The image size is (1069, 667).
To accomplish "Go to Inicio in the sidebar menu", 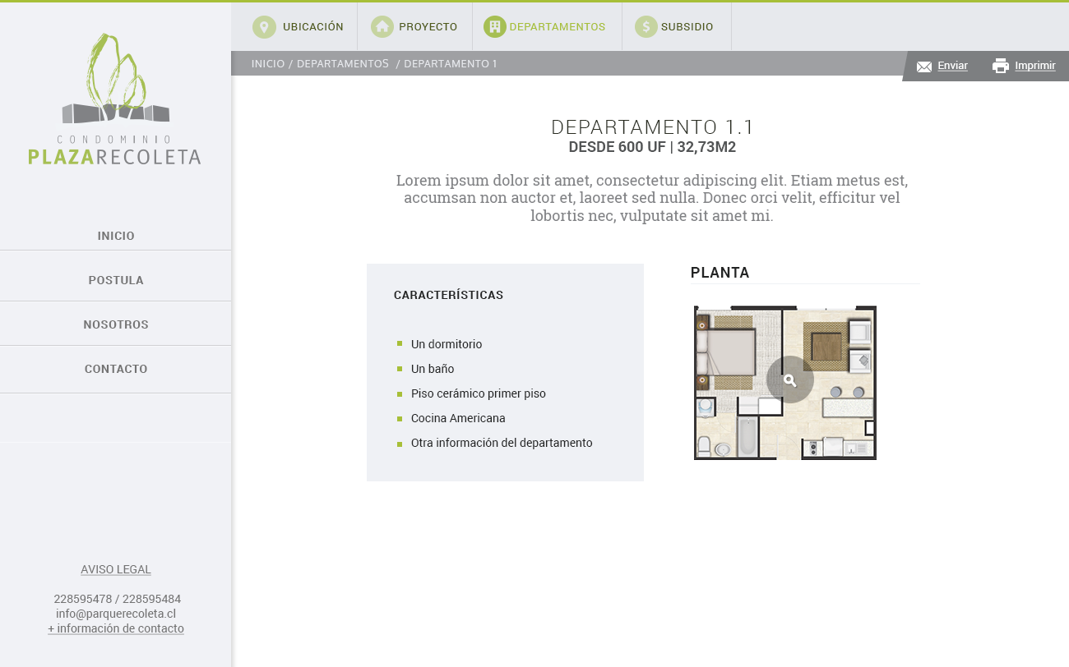I will click(116, 236).
